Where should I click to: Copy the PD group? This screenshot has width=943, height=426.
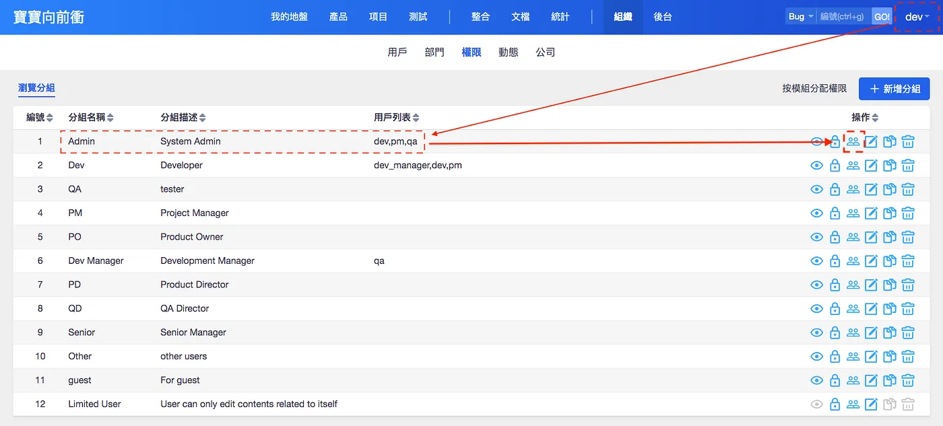[x=889, y=285]
